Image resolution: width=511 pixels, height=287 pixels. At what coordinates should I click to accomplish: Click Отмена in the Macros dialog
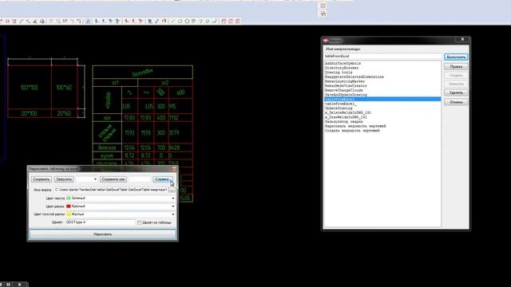(456, 102)
